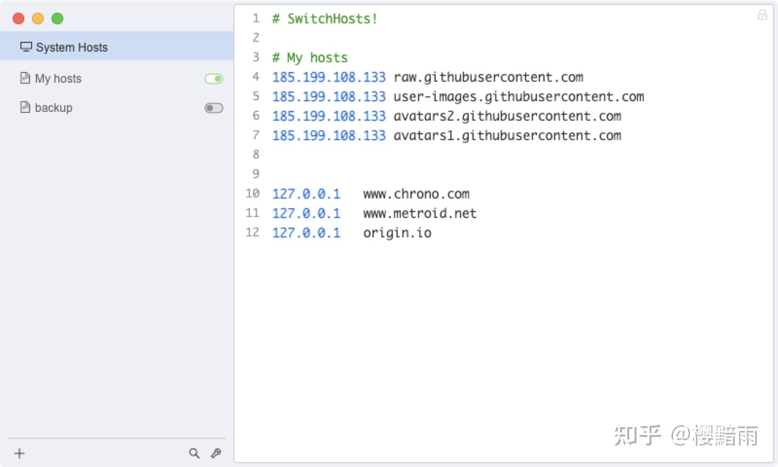The width and height of the screenshot is (778, 467).
Task: Click the read-only lock icon in editor
Action: coord(762,15)
